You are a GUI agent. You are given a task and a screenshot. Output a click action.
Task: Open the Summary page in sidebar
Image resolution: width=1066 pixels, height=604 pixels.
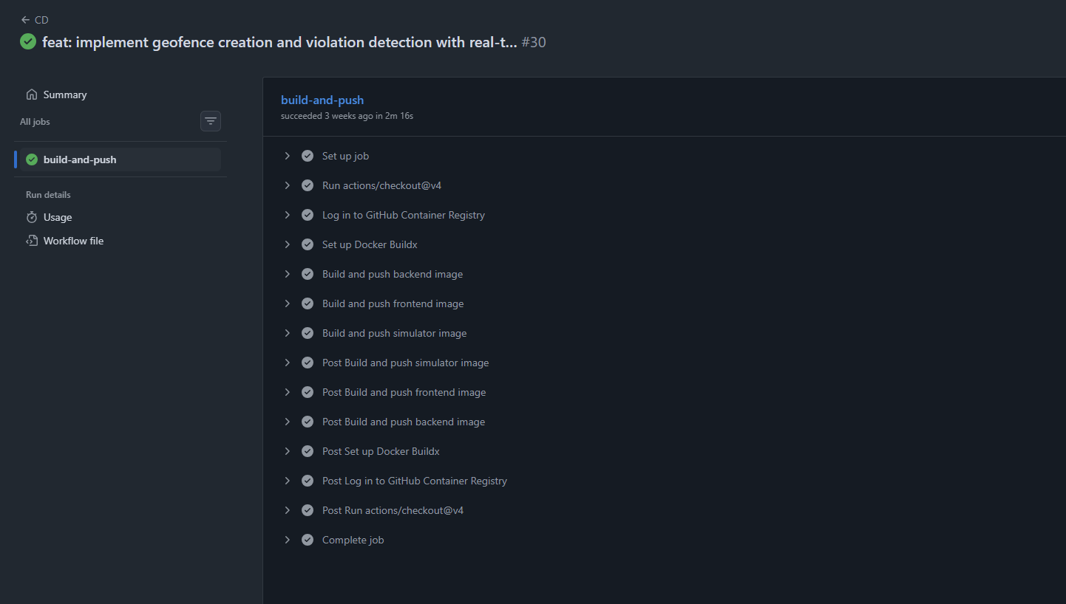(x=65, y=95)
